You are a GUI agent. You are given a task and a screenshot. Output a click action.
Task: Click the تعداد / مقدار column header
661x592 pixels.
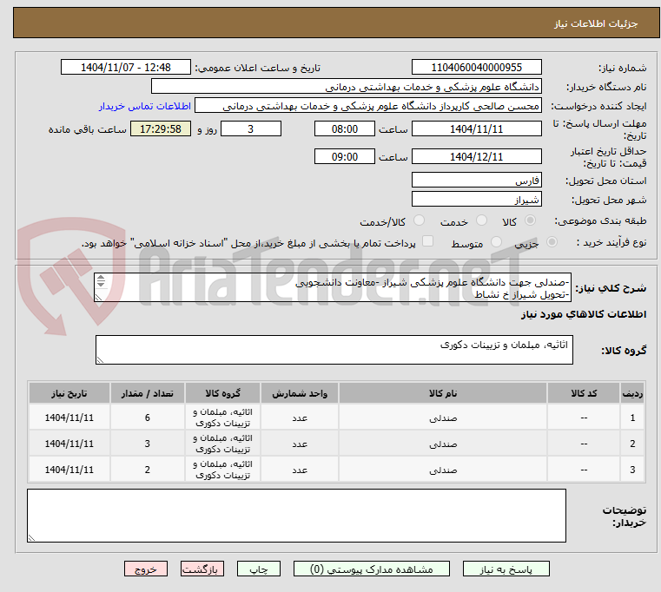147,393
